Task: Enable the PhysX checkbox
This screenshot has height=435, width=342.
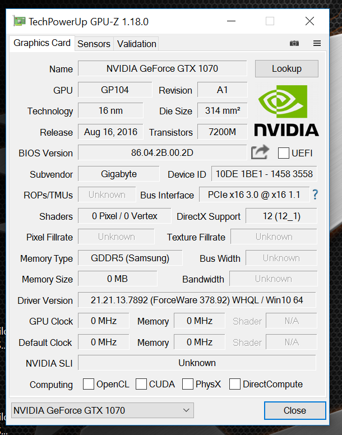Action: point(188,384)
